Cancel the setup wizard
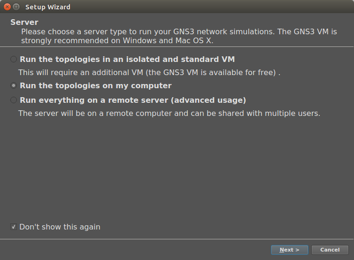The height and width of the screenshot is (260, 354). point(330,250)
